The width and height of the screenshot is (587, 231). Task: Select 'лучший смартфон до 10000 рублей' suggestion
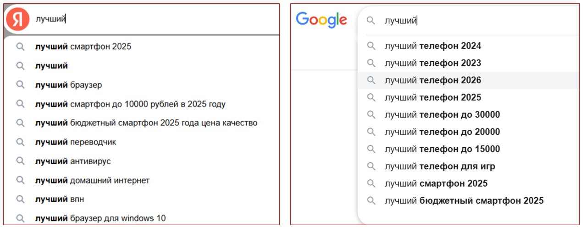point(130,104)
